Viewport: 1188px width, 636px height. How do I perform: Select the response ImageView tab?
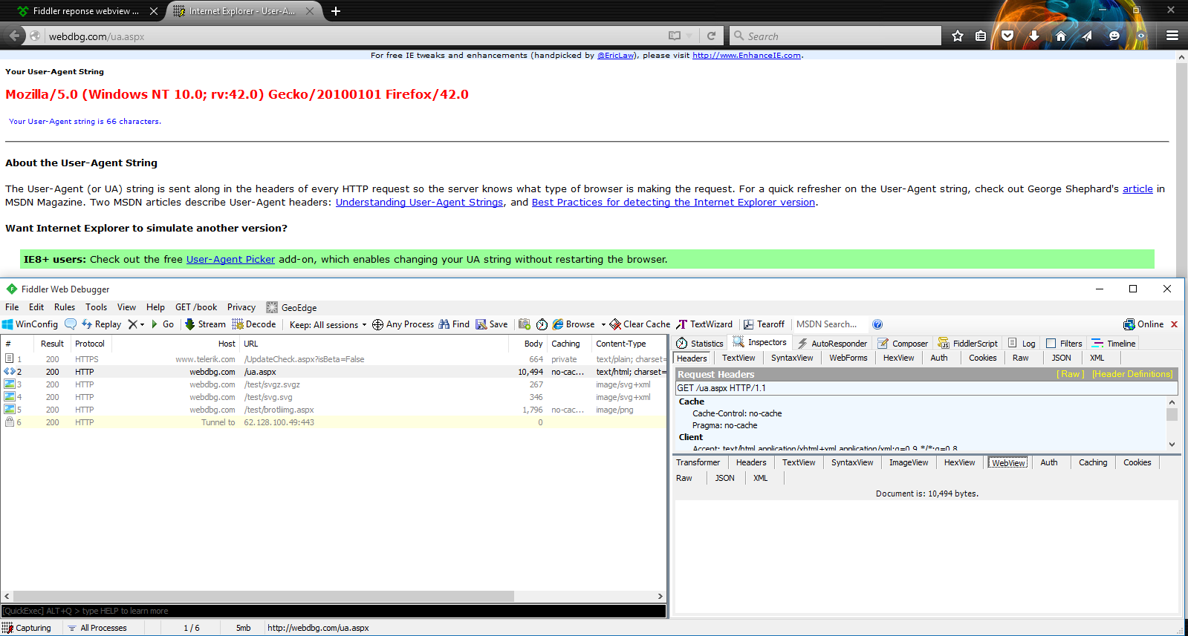(x=909, y=462)
